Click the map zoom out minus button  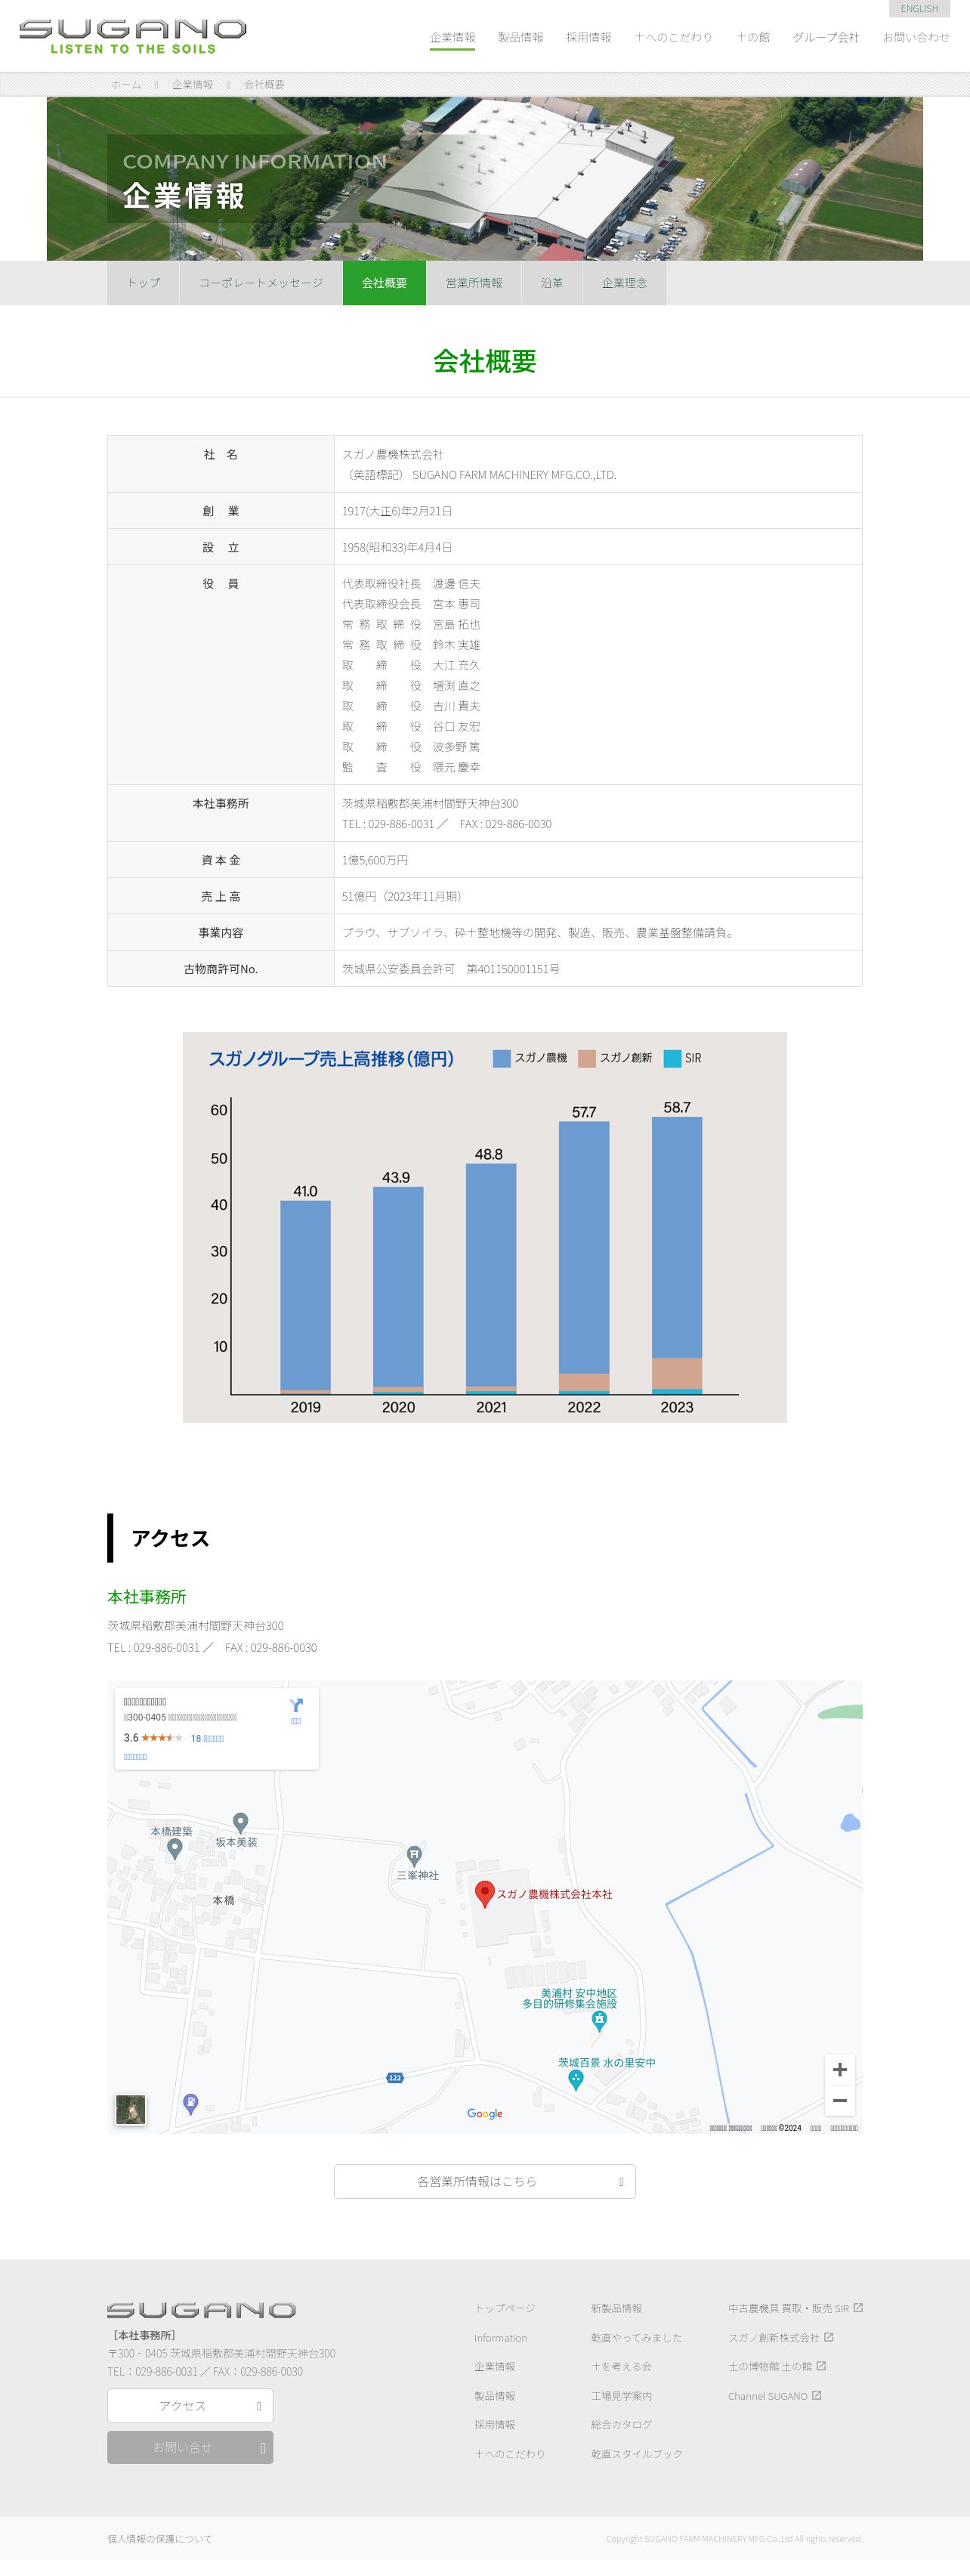[839, 2100]
